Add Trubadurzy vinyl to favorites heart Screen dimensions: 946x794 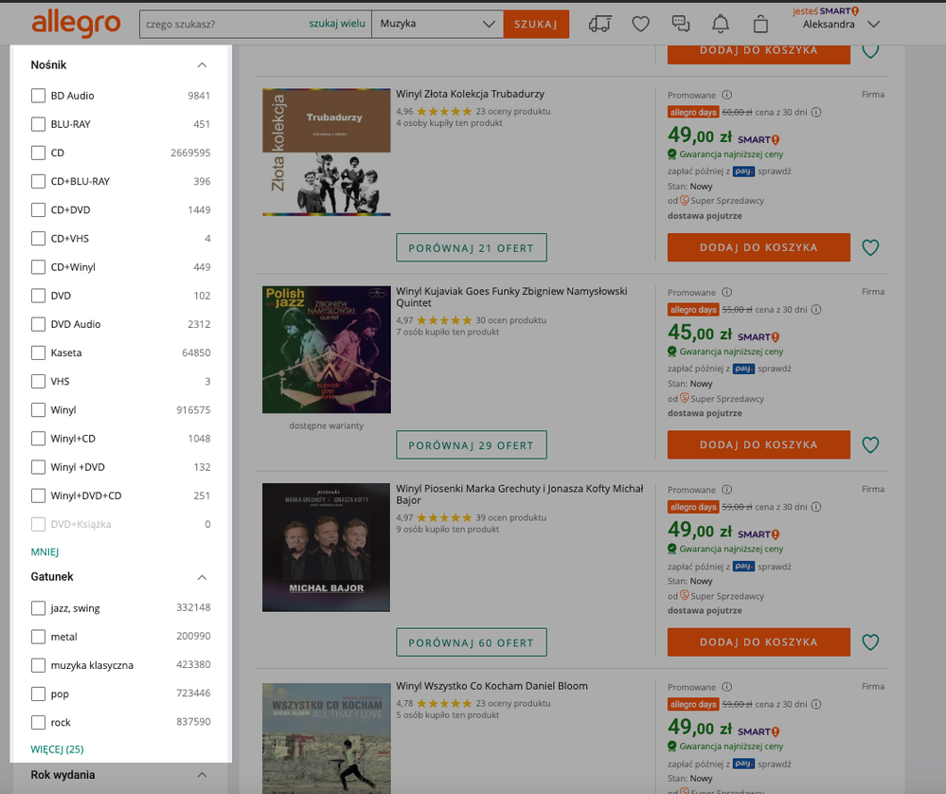[870, 247]
